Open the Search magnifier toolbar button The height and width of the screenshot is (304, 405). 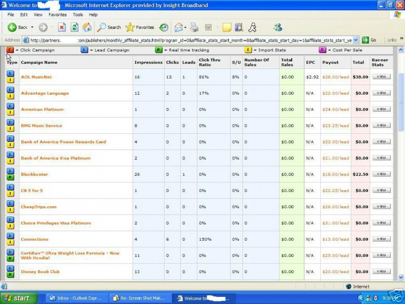109,27
